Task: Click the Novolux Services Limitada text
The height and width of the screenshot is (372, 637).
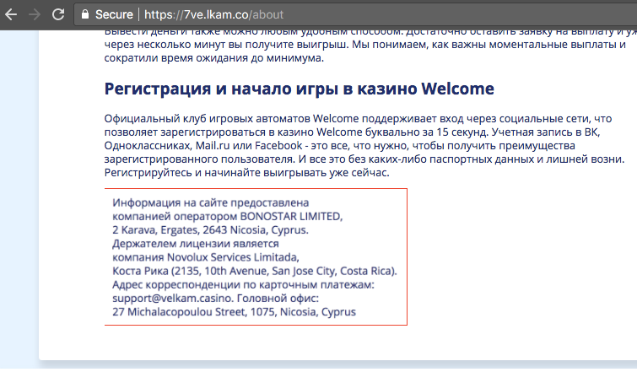Action: pyautogui.click(x=233, y=257)
